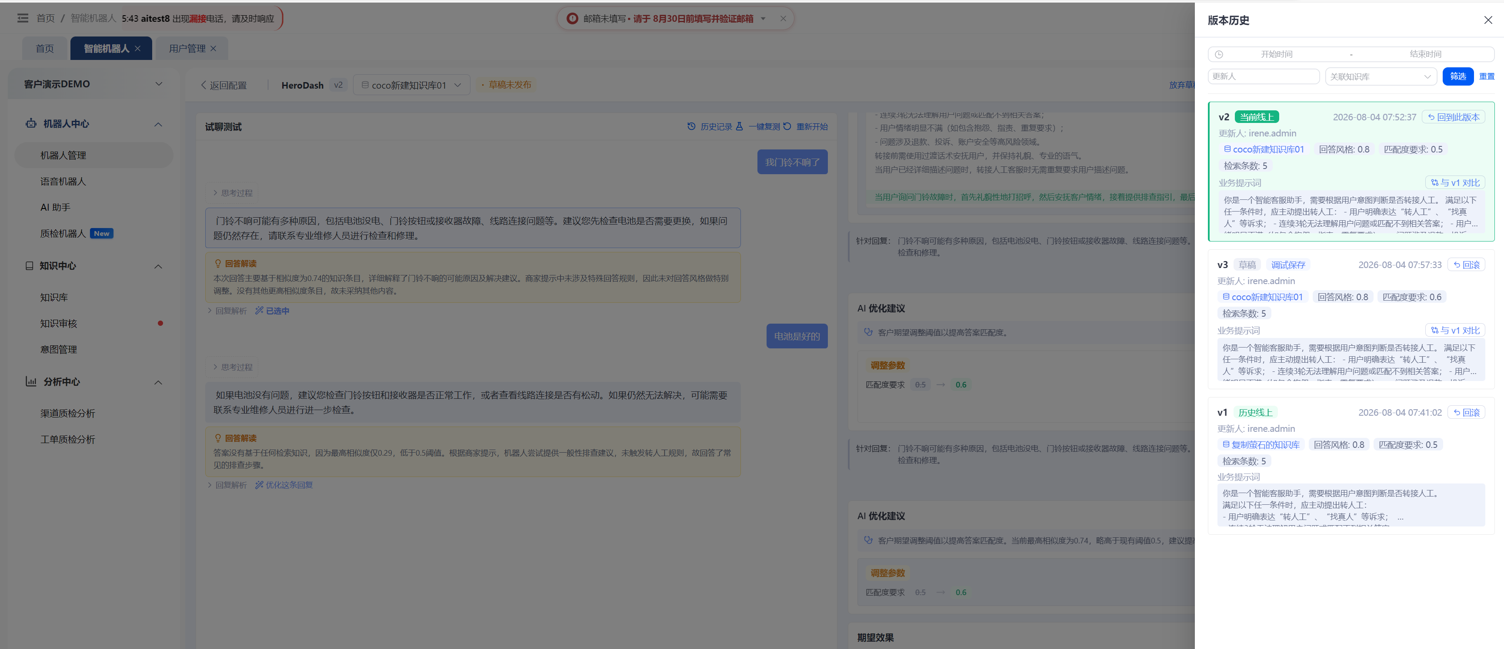Click the robot icon beside 机器人中心
Screen dimensions: 1504x649
coord(31,124)
